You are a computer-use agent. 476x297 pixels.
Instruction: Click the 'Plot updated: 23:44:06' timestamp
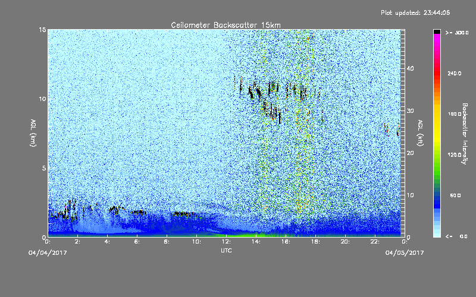(x=415, y=12)
